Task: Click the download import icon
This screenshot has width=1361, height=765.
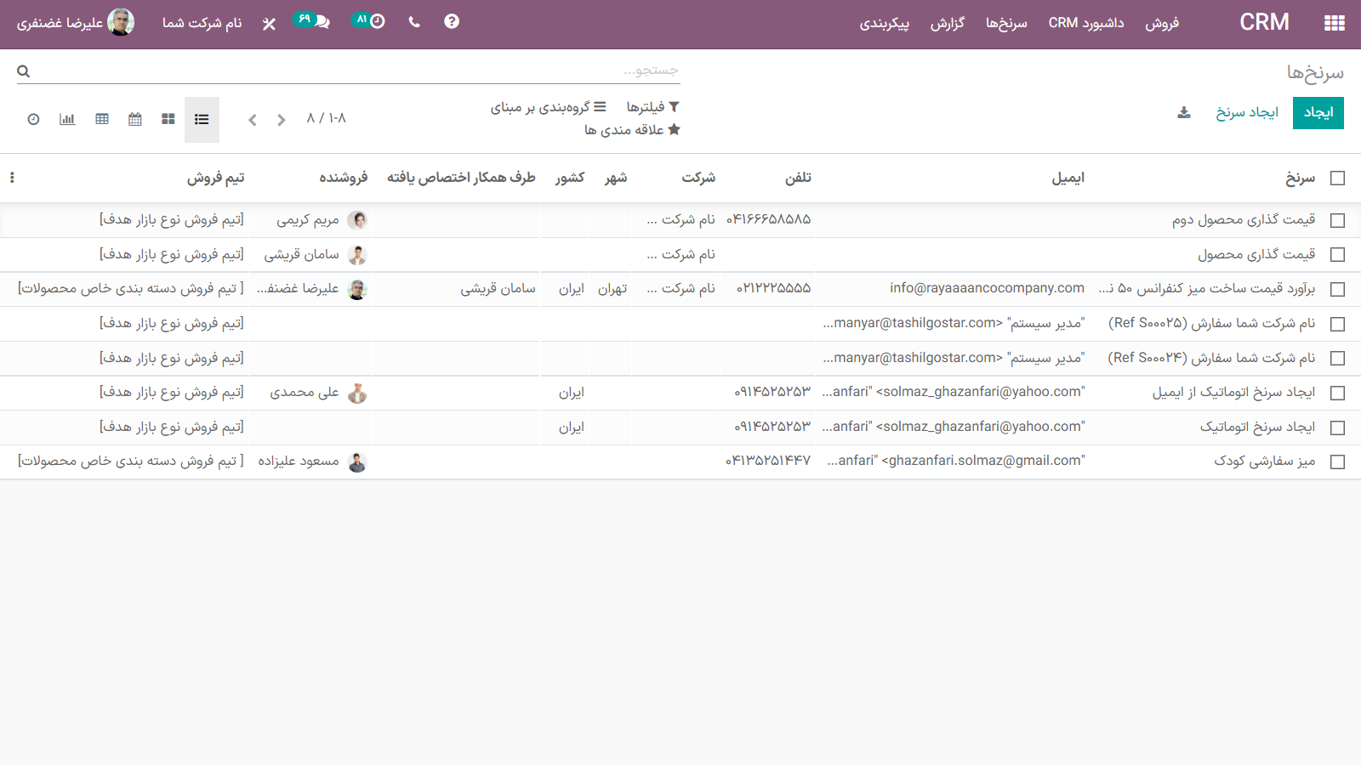Action: point(1183,113)
